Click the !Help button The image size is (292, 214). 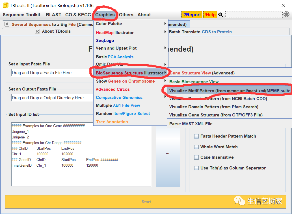(210, 15)
